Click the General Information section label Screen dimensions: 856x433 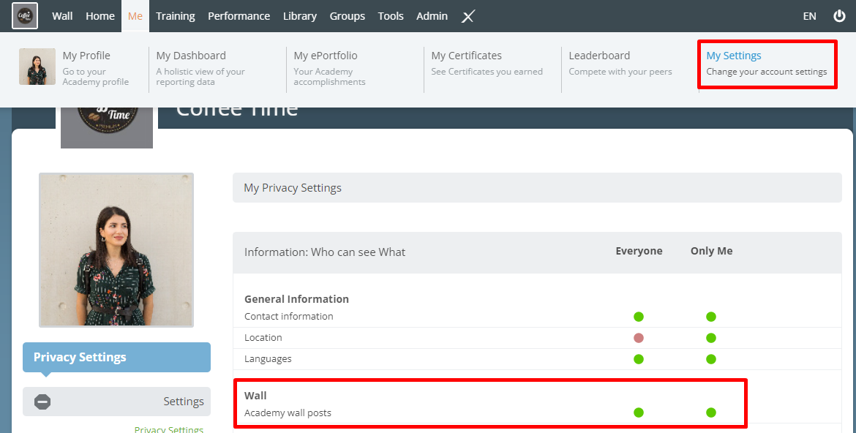[296, 299]
